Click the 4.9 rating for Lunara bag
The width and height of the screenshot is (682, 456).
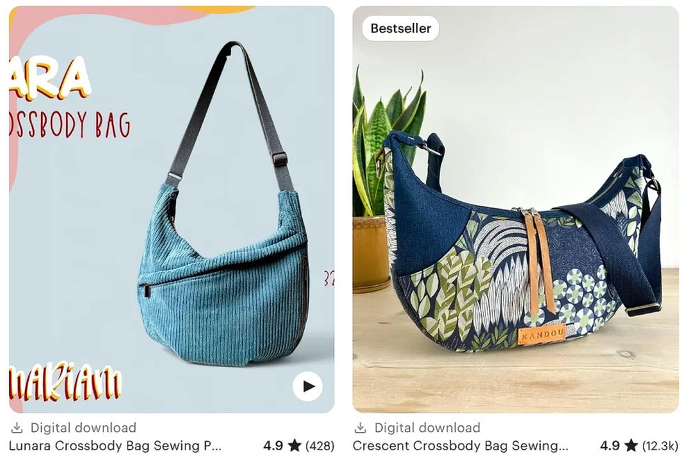273,446
